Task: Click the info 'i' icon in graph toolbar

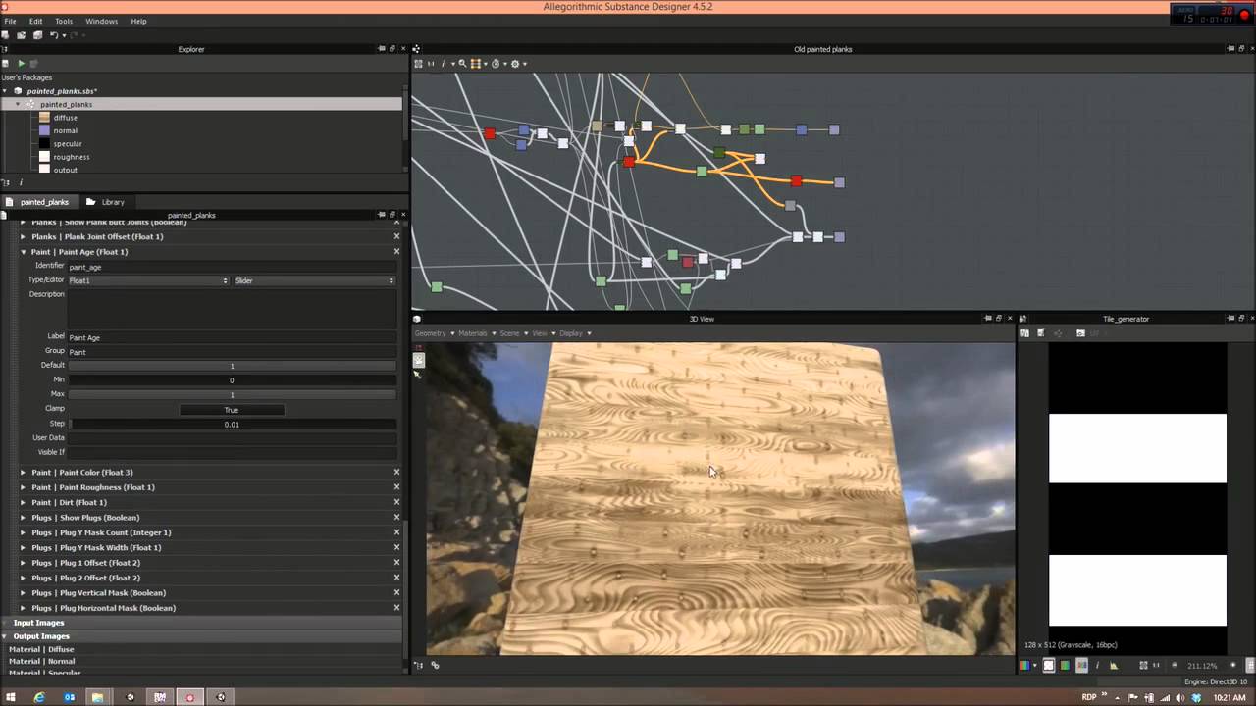Action: (x=443, y=64)
